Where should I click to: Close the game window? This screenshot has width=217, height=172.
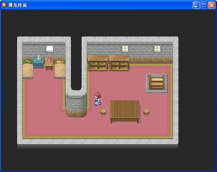[212, 5]
